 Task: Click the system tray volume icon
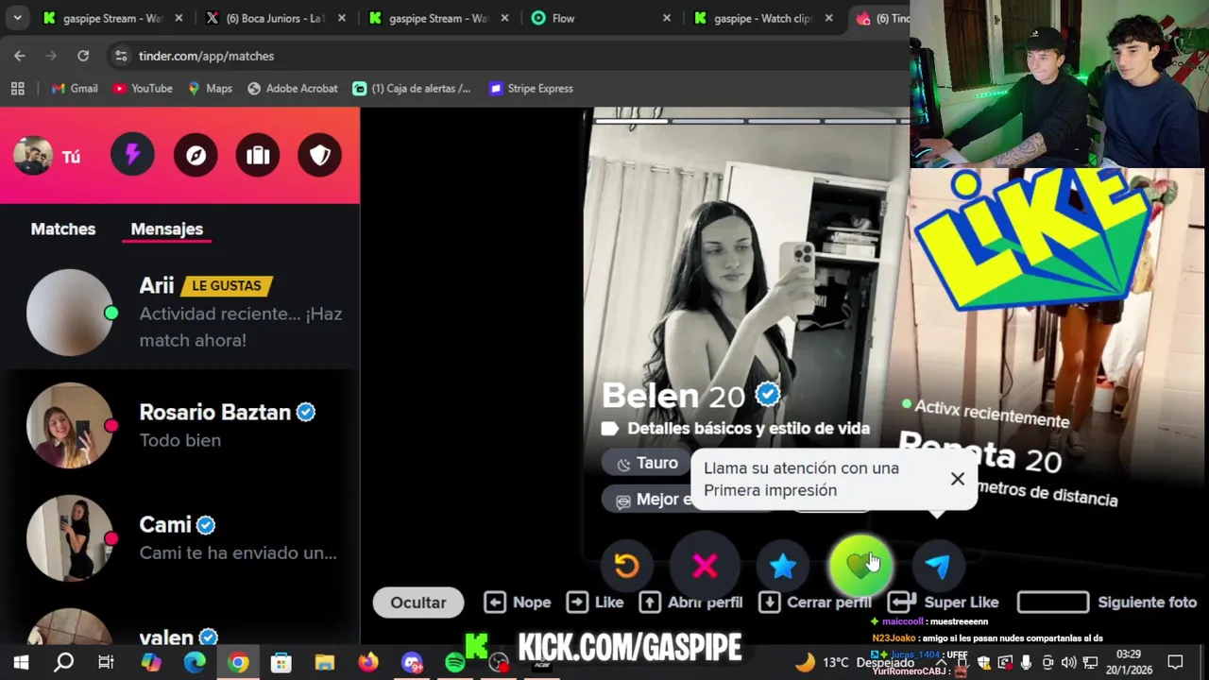click(1068, 663)
